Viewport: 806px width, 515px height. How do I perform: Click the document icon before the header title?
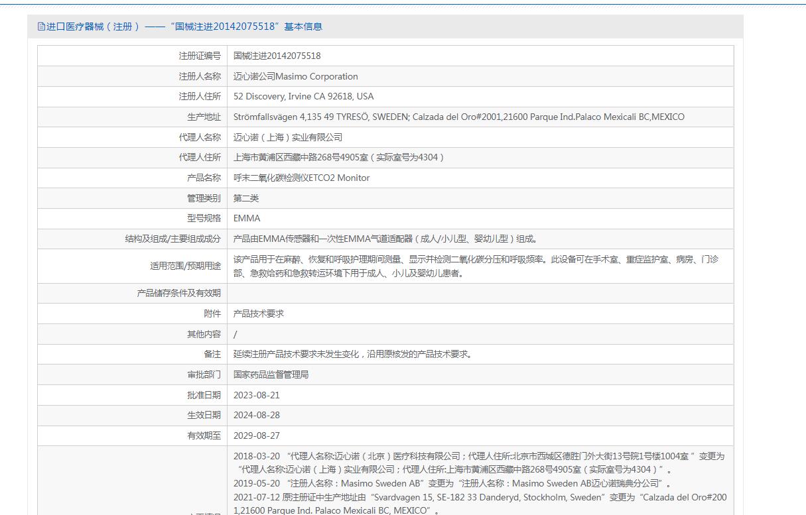click(x=41, y=27)
